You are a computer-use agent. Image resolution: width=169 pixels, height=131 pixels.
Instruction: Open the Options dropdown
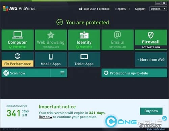(158, 9)
